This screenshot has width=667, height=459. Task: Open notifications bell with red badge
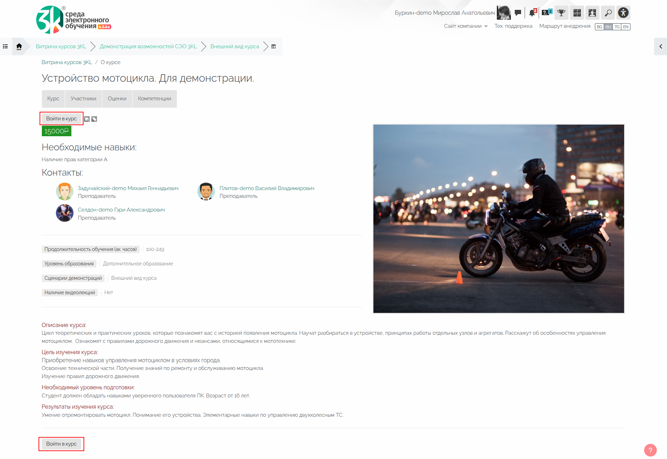pyautogui.click(x=532, y=13)
